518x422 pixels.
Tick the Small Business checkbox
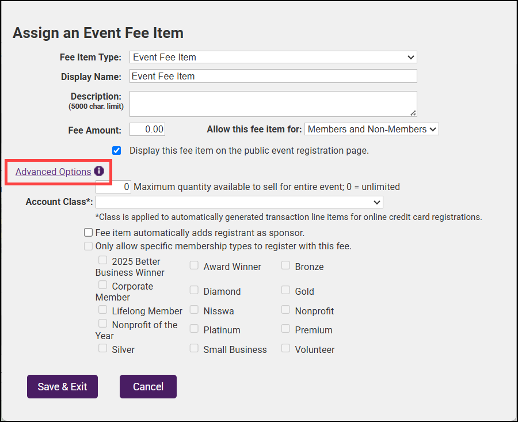(x=195, y=349)
